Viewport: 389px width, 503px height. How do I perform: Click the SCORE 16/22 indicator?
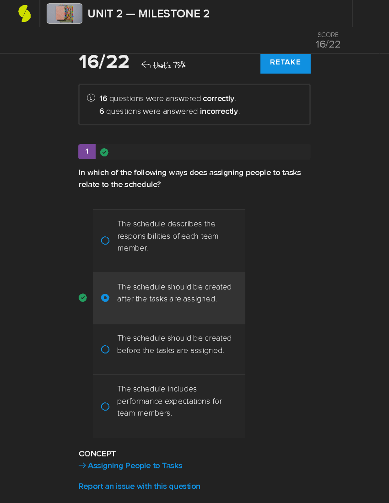(328, 40)
